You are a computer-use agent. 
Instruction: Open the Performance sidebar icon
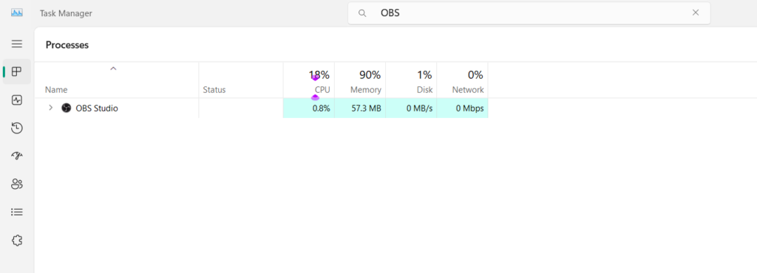17,100
